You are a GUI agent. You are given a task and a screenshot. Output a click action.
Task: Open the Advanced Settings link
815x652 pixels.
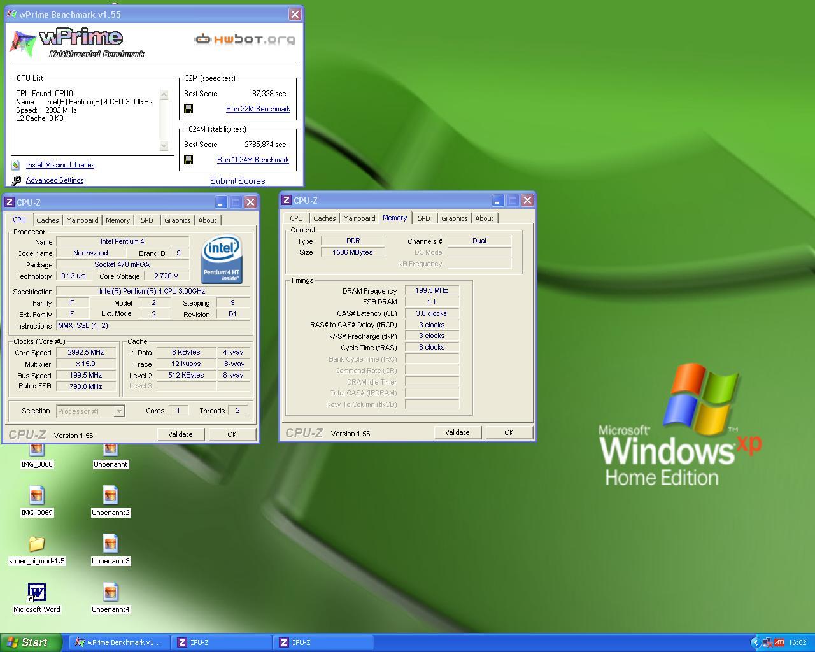click(x=55, y=180)
